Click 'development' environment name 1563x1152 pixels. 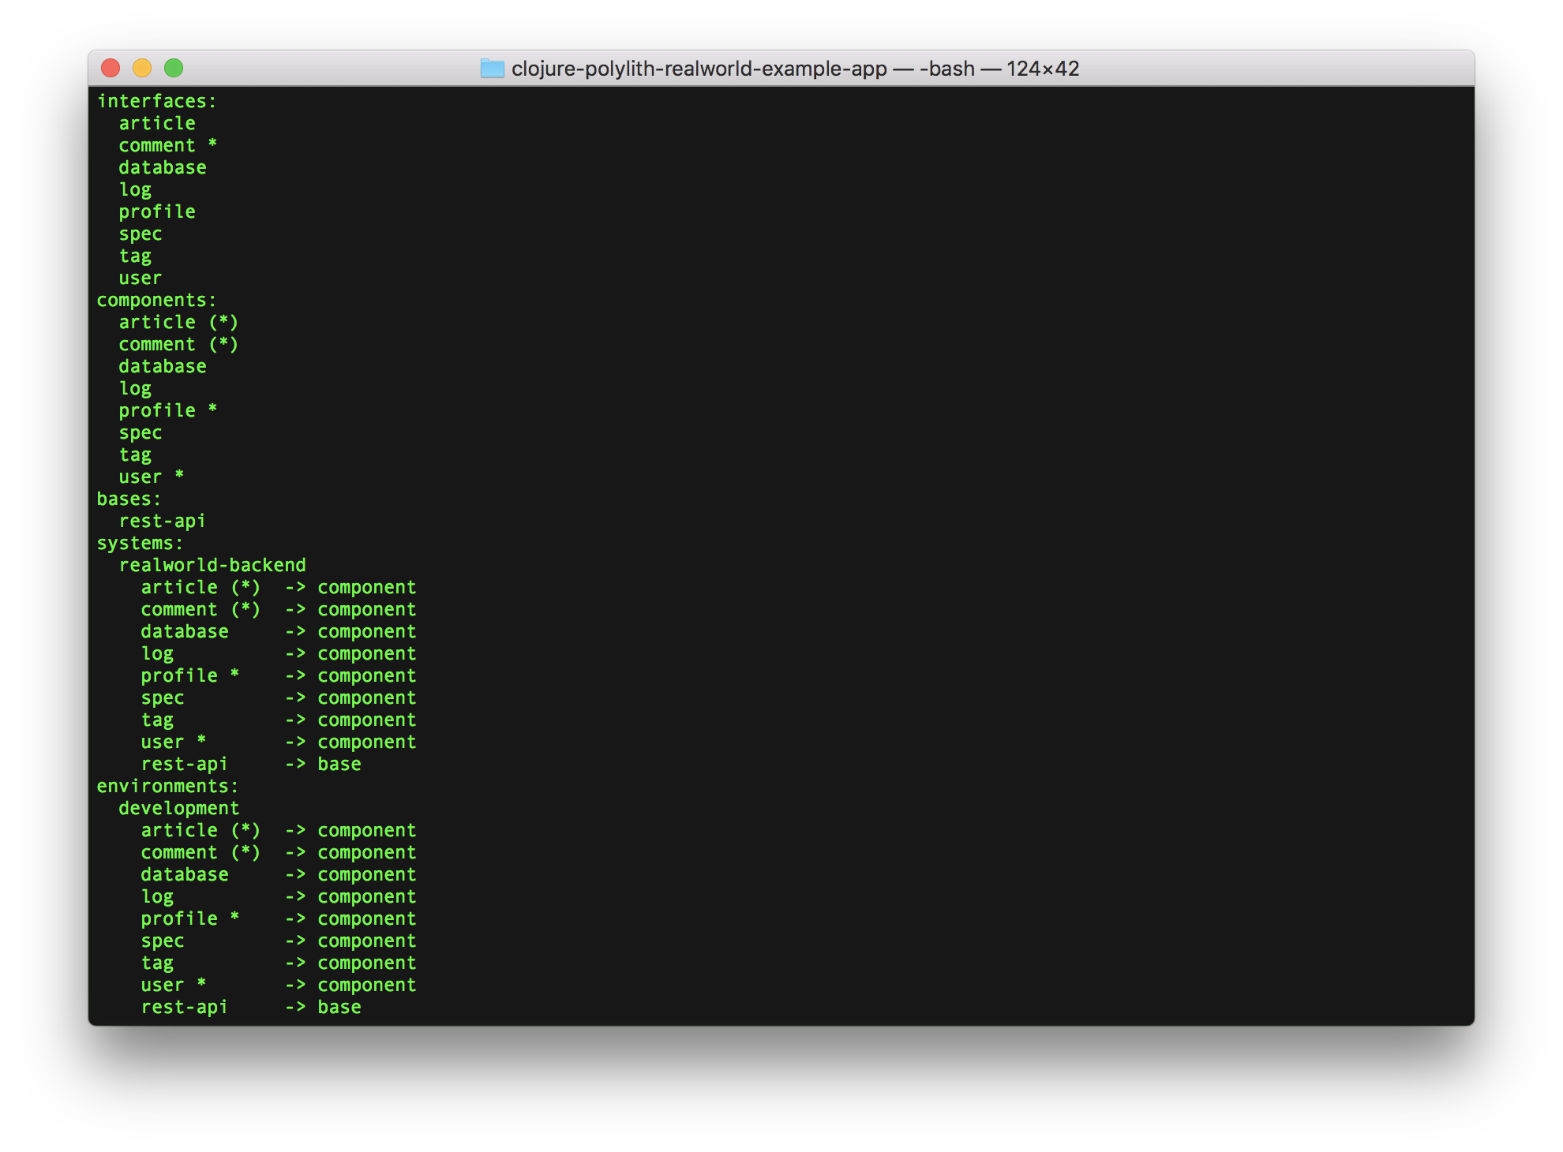tap(178, 808)
